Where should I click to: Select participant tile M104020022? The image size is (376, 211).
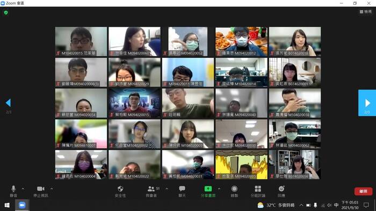(x=134, y=164)
